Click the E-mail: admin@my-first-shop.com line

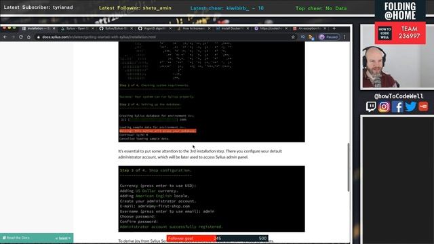pos(155,206)
